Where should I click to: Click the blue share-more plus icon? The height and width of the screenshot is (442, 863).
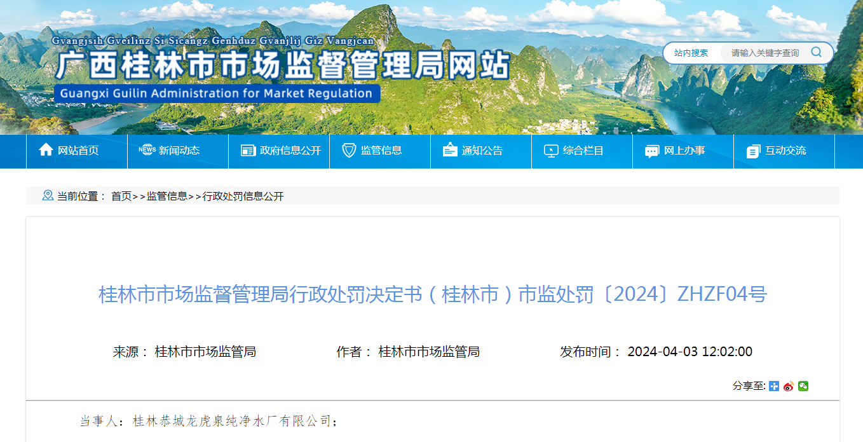click(x=774, y=386)
